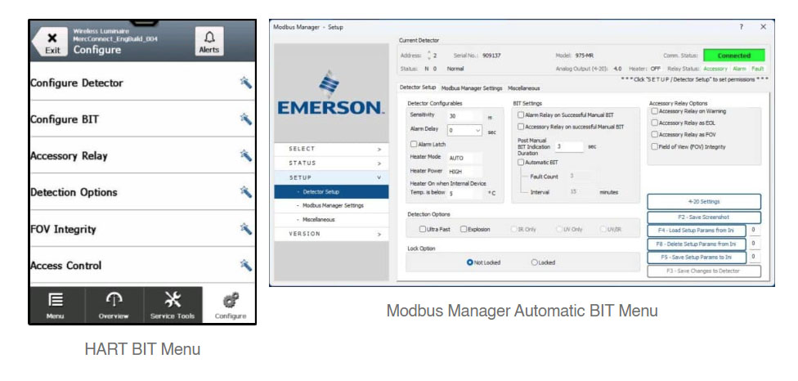Image resolution: width=798 pixels, height=381 pixels.
Task: Tap the Alerts bell icon
Action: 208,37
